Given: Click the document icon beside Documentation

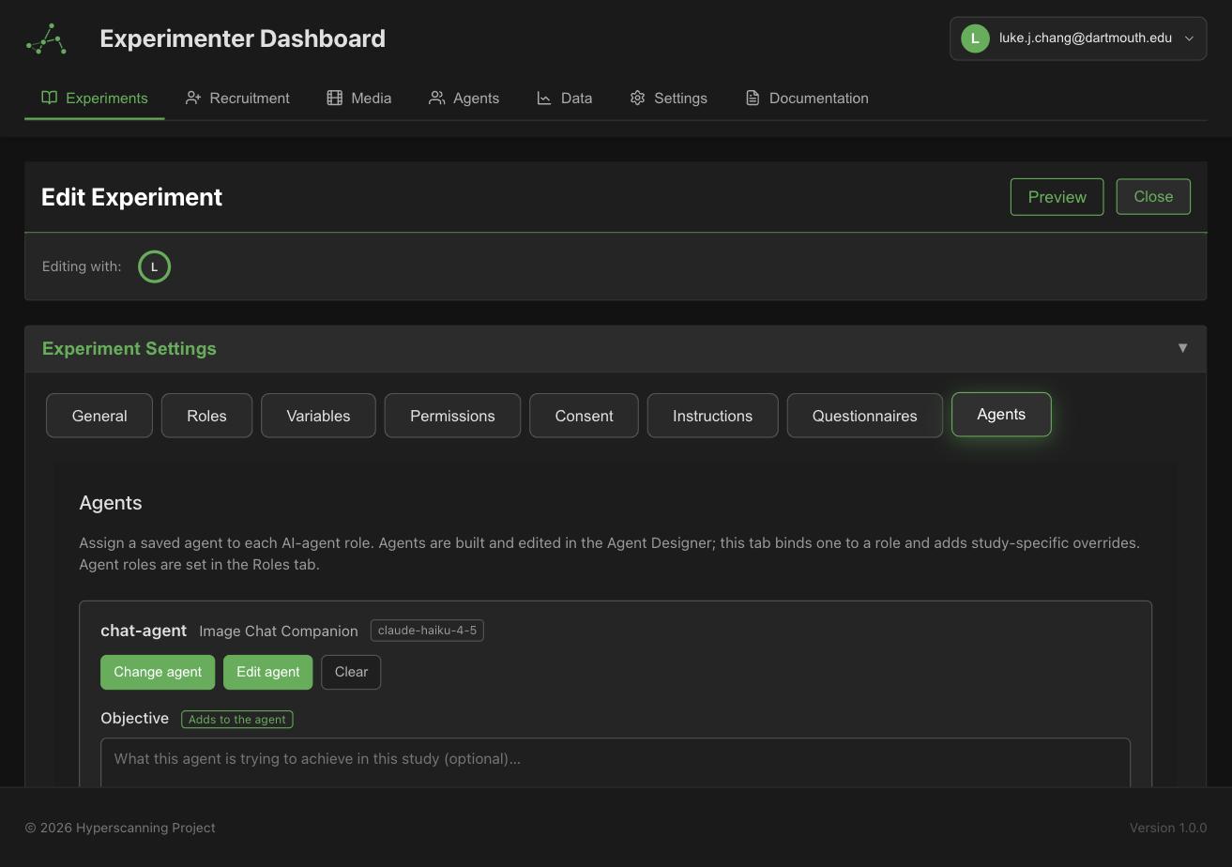Looking at the screenshot, I should pyautogui.click(x=753, y=98).
